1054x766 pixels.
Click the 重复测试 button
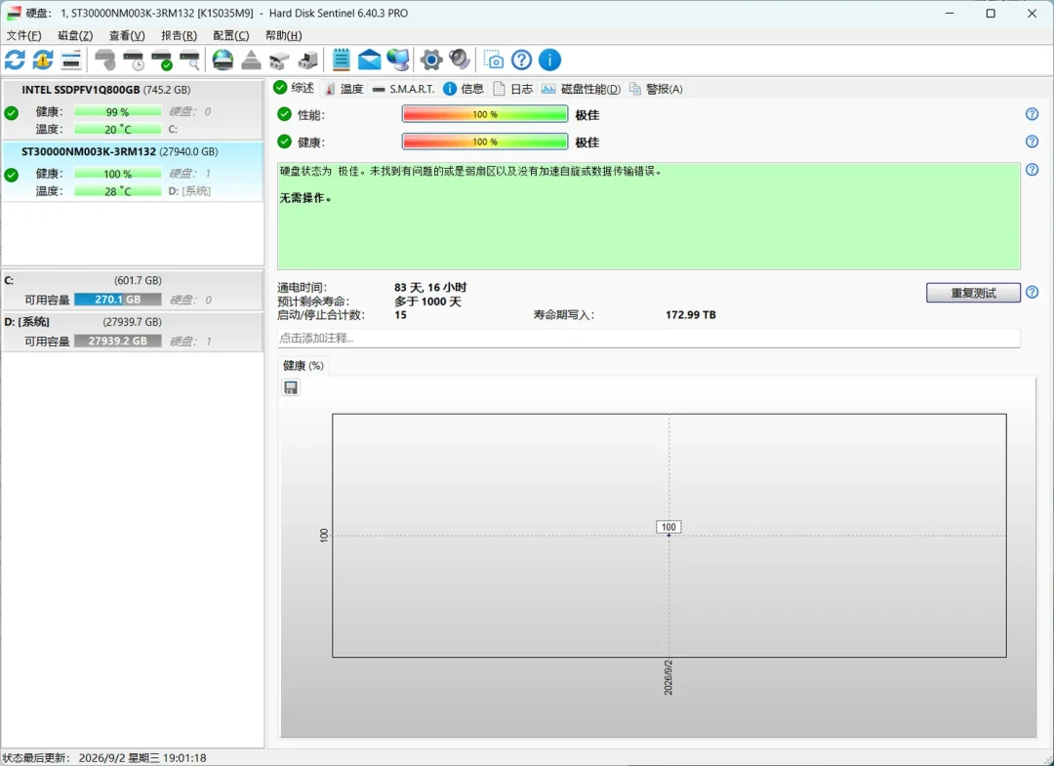[x=973, y=293]
